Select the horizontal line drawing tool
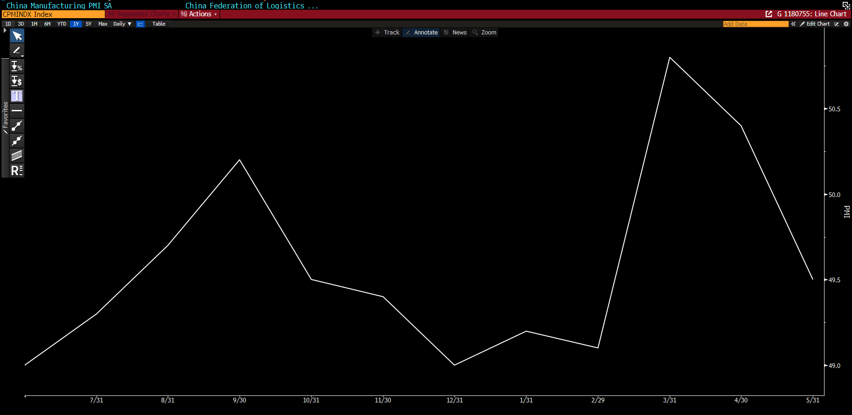Image resolution: width=852 pixels, height=415 pixels. pyautogui.click(x=17, y=111)
